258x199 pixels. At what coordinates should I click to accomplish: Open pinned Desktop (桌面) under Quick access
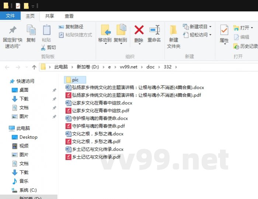pos(20,90)
